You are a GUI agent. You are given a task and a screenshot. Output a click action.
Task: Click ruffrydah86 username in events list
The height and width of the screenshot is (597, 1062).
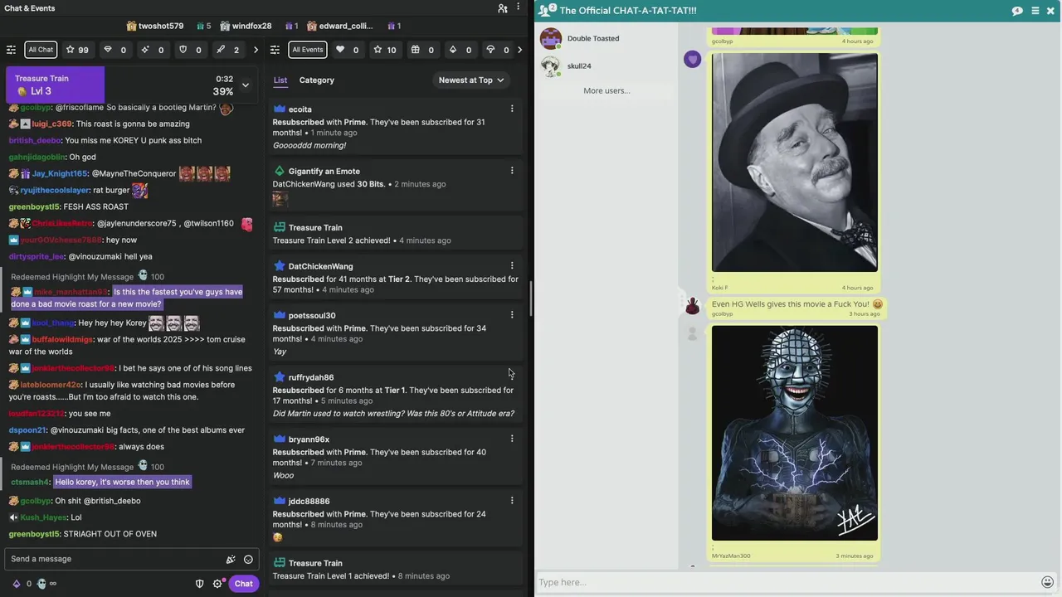tap(311, 377)
